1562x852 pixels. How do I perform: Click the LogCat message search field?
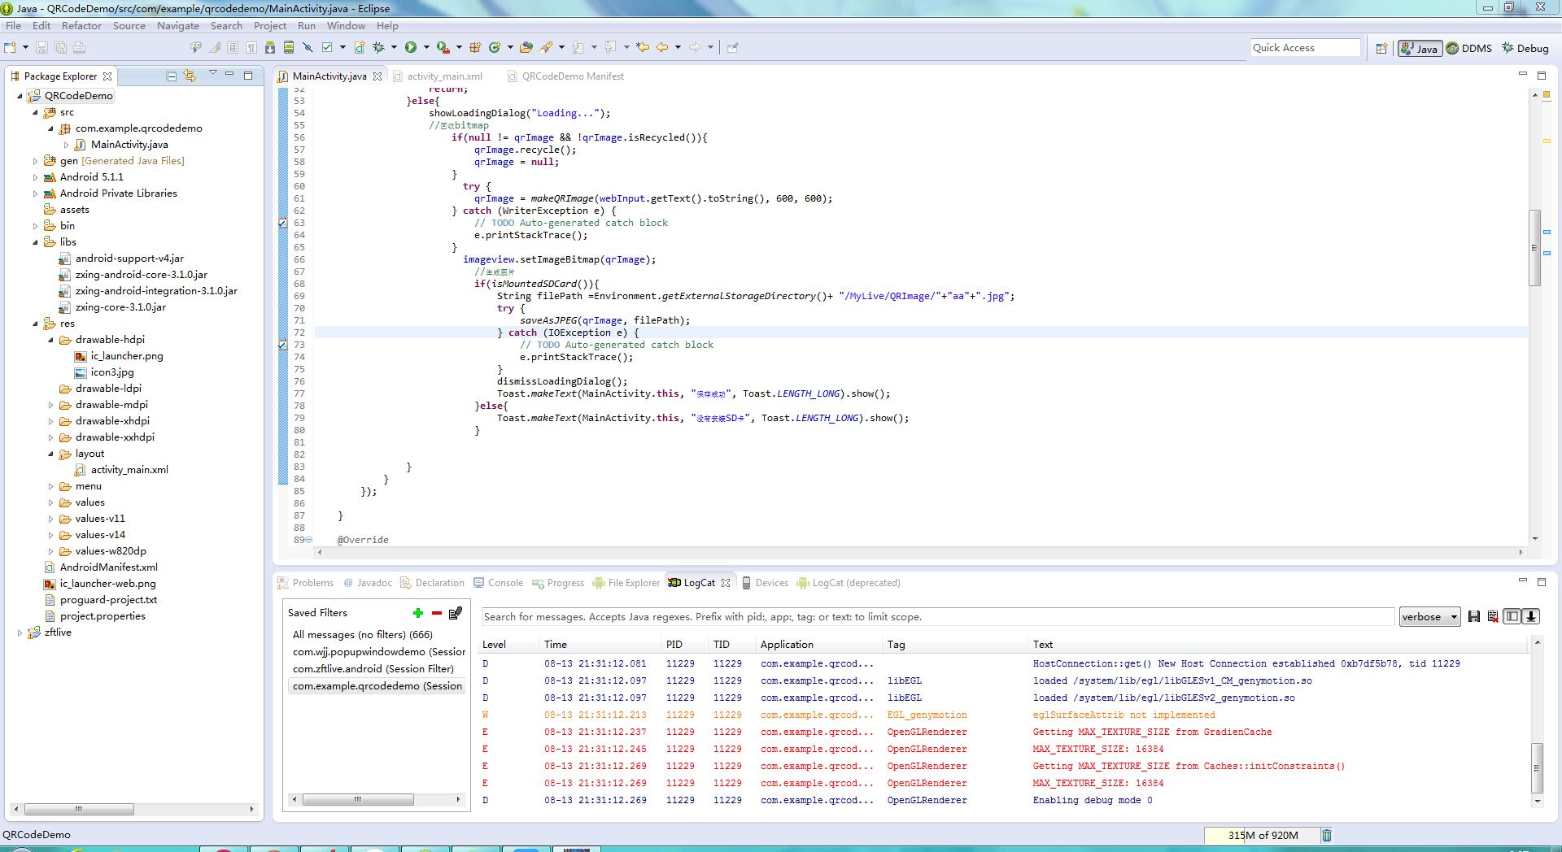pos(936,617)
